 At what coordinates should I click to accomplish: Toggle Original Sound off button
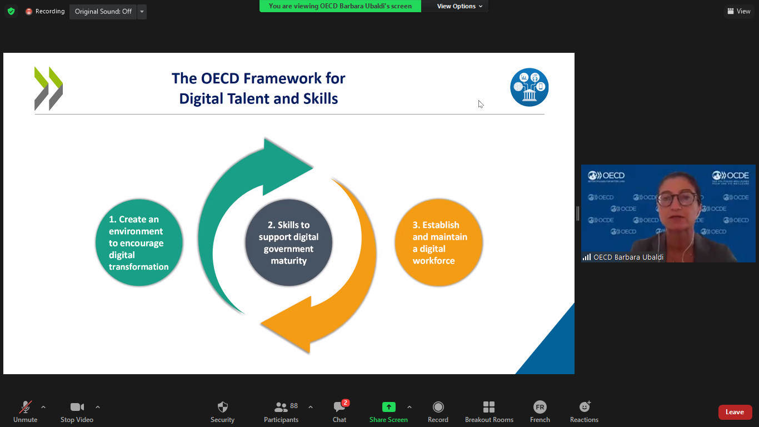103,11
